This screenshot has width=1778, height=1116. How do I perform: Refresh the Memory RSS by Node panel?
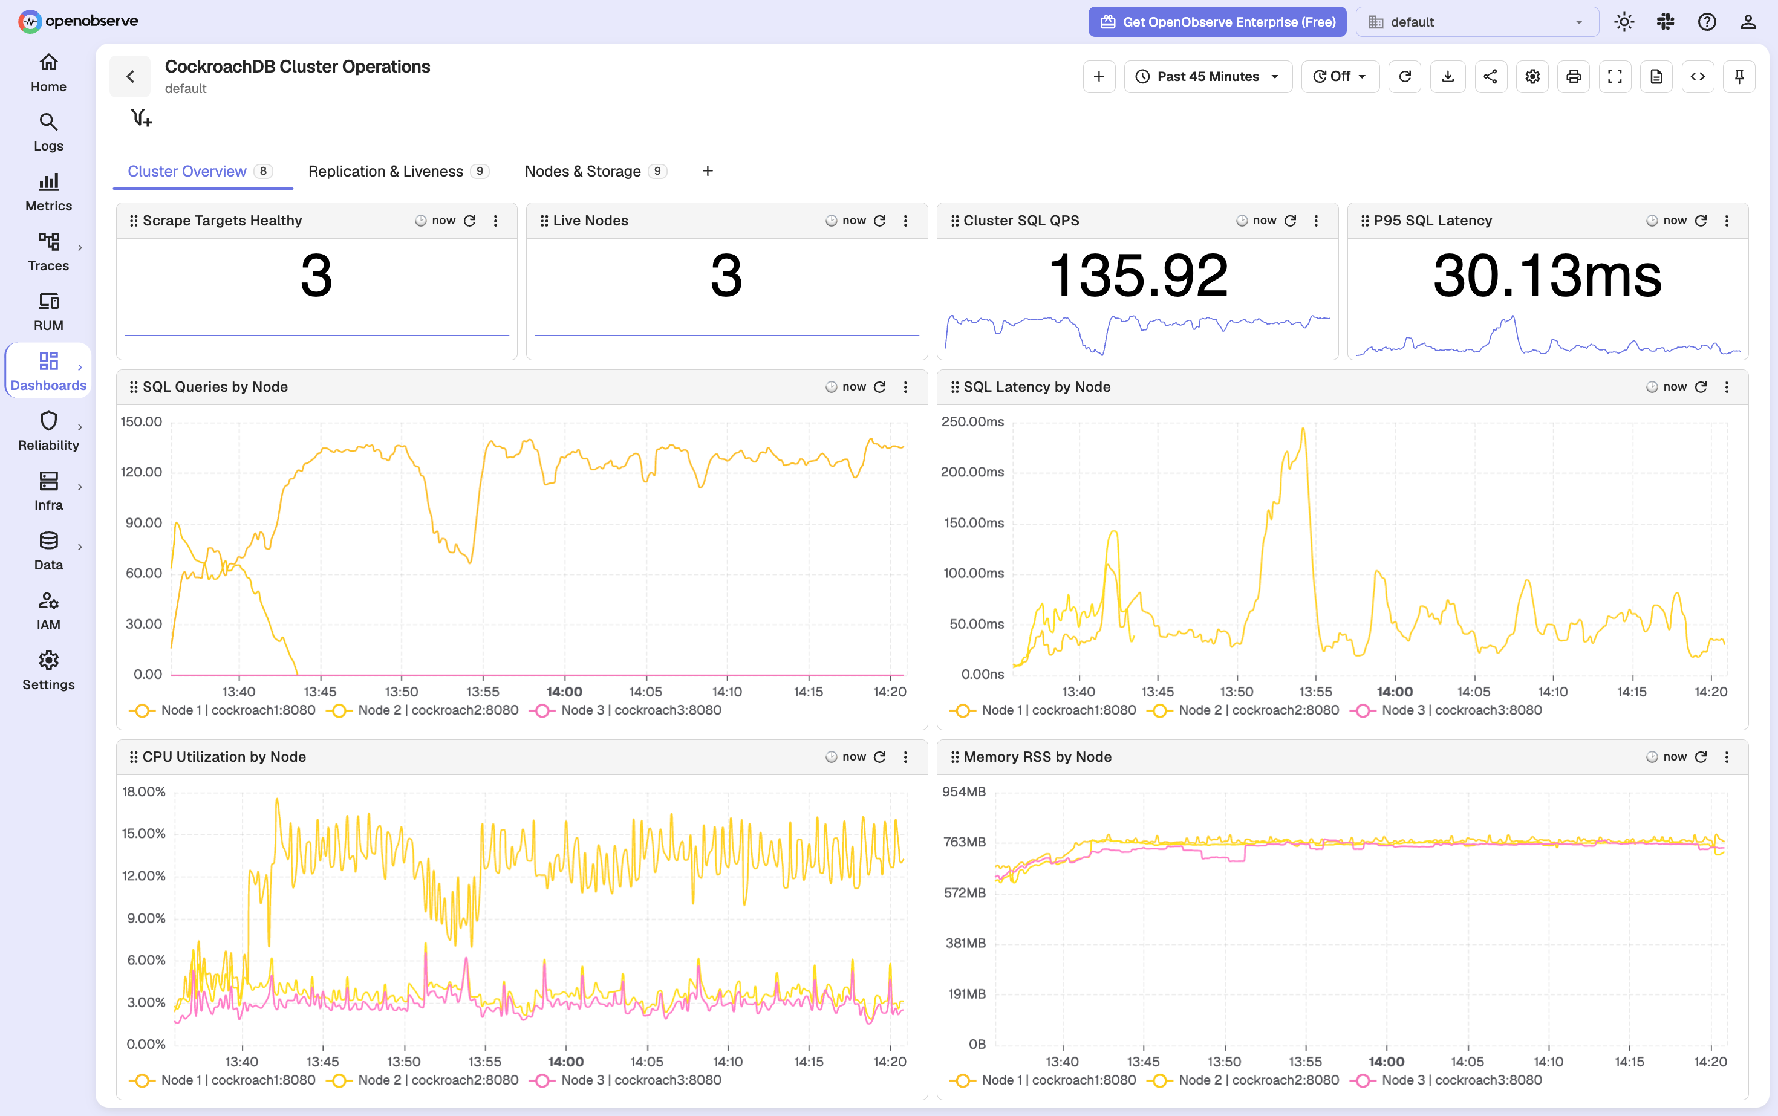(1701, 756)
